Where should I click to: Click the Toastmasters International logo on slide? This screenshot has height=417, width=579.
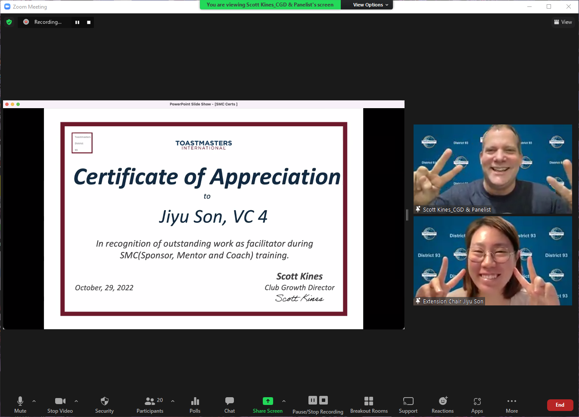click(x=204, y=145)
